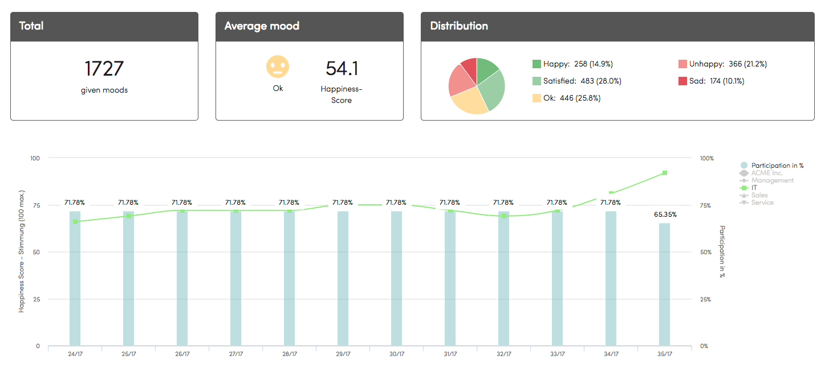The height and width of the screenshot is (372, 825).
Task: Click the participation bar for week 30/17
Action: (x=396, y=279)
